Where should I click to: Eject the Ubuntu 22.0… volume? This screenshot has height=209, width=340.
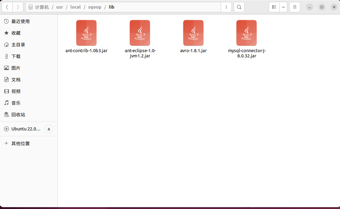(49, 129)
